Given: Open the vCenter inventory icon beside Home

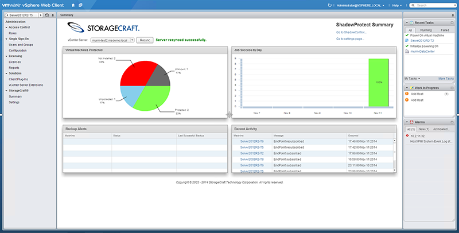Looking at the screenshot, I should (80, 5).
